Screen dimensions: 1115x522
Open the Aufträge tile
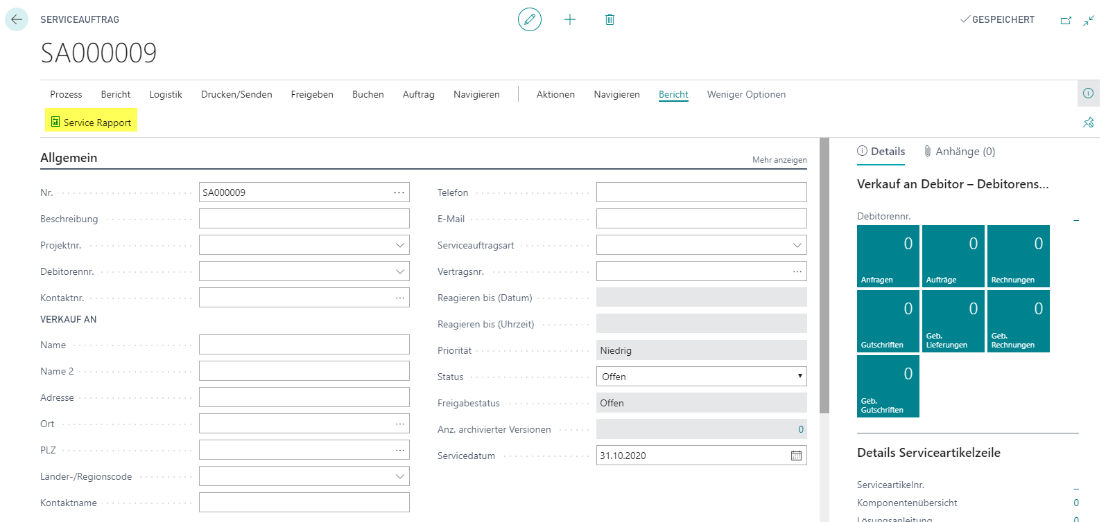[953, 256]
